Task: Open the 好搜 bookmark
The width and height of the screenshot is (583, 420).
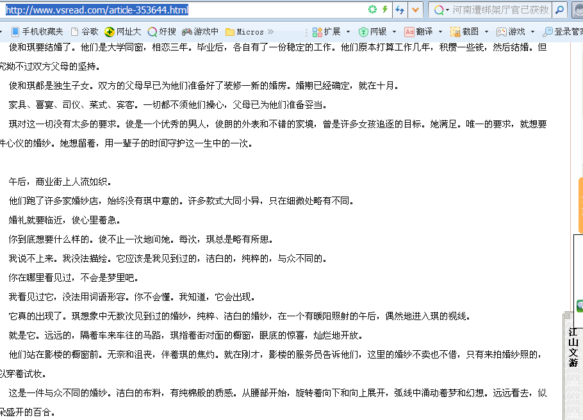Action: [161, 32]
